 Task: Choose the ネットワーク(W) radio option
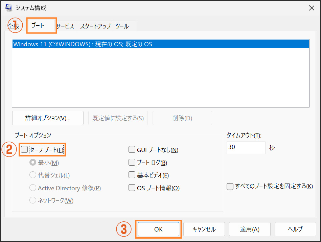[x=33, y=200]
